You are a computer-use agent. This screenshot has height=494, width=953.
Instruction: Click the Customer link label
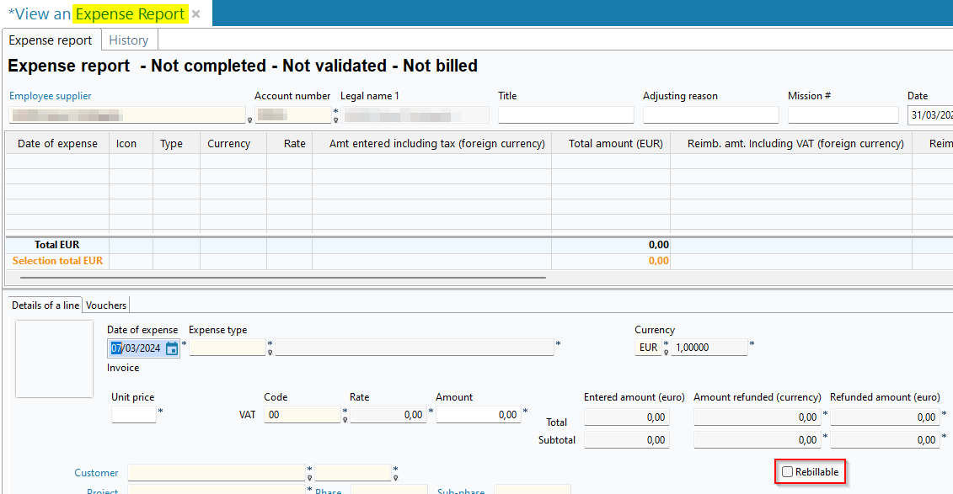pos(96,473)
